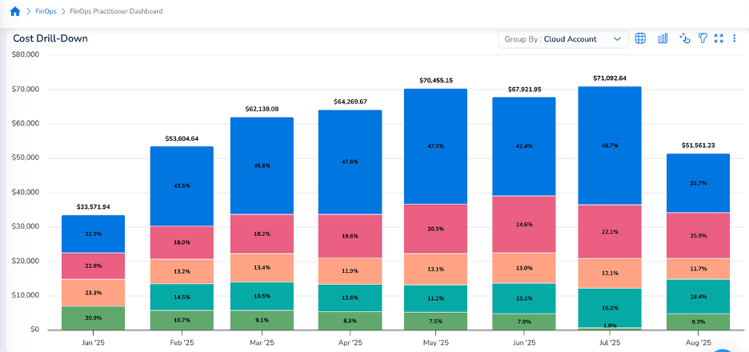749x352 pixels.
Task: Click the green 20.9% segment in Jan '25
Action: click(x=93, y=318)
